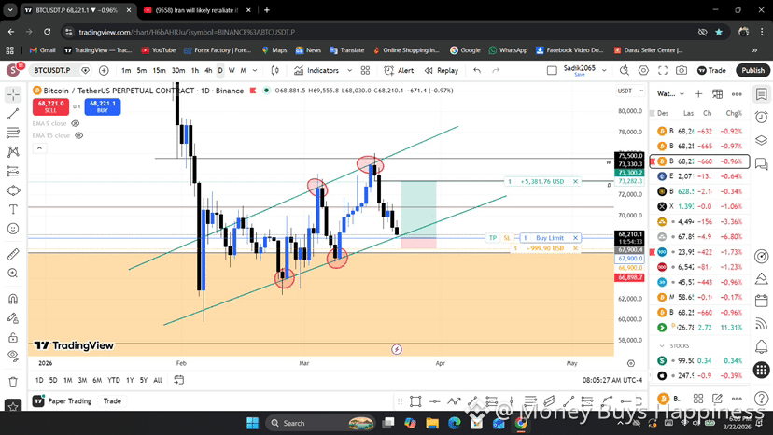
Task: Open the Forex Factory bookmark
Action: click(218, 50)
